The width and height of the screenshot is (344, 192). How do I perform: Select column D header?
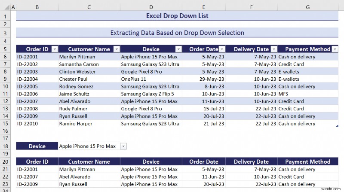pyautogui.click(x=151, y=7)
